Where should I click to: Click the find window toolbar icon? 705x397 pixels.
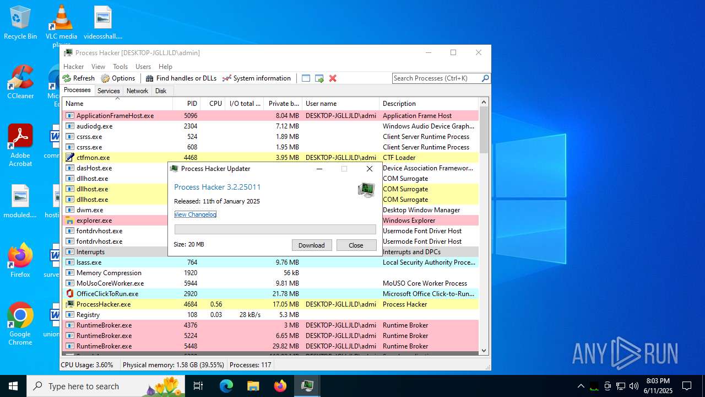306,78
